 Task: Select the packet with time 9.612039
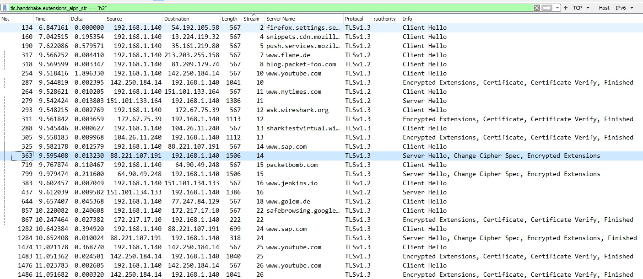click(x=321, y=192)
